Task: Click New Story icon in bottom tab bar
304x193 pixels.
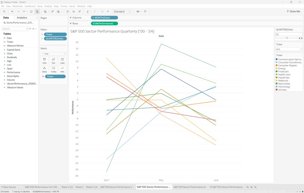Action: 256,187
